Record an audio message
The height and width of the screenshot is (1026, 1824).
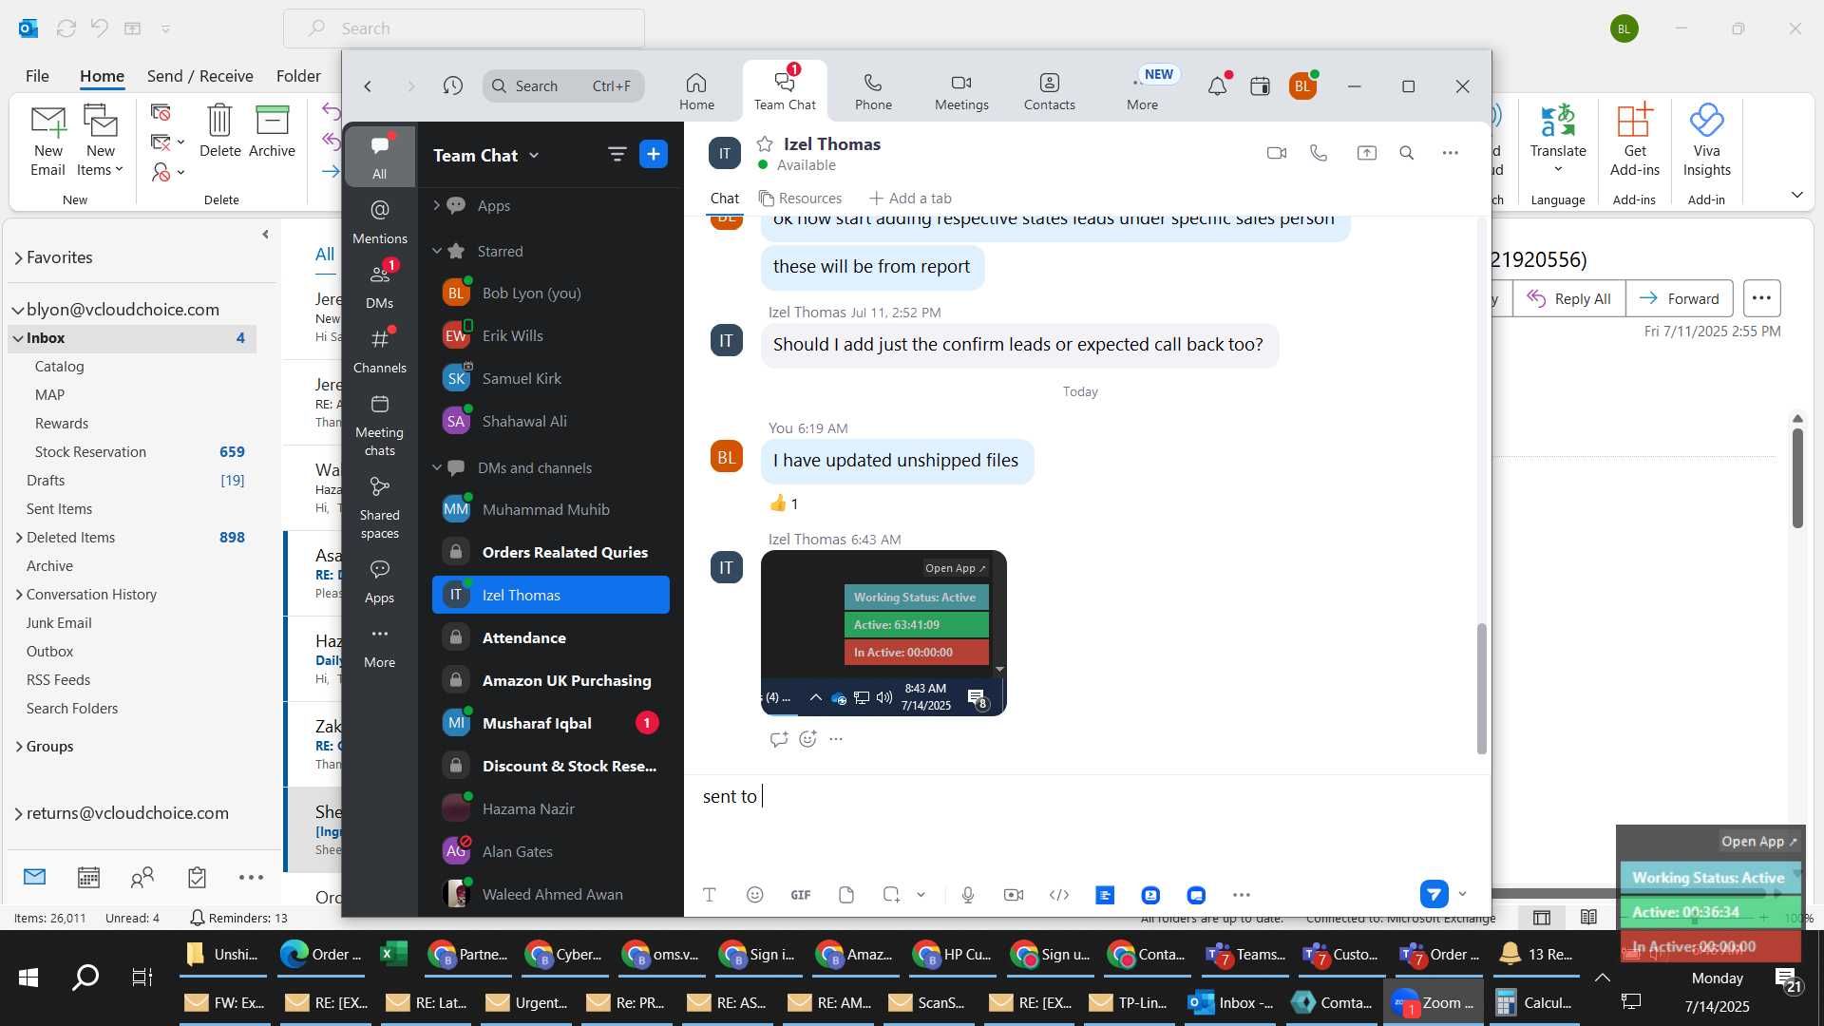tap(967, 895)
